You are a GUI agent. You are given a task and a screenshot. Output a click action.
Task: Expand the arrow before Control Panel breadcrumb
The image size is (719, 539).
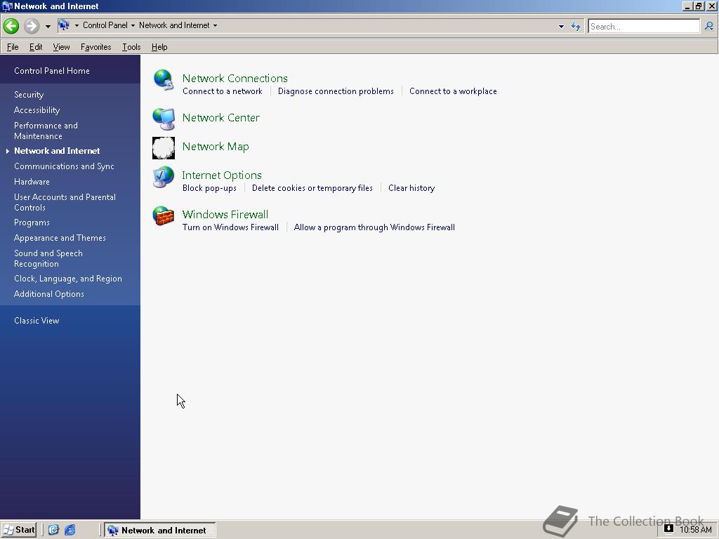pos(77,26)
